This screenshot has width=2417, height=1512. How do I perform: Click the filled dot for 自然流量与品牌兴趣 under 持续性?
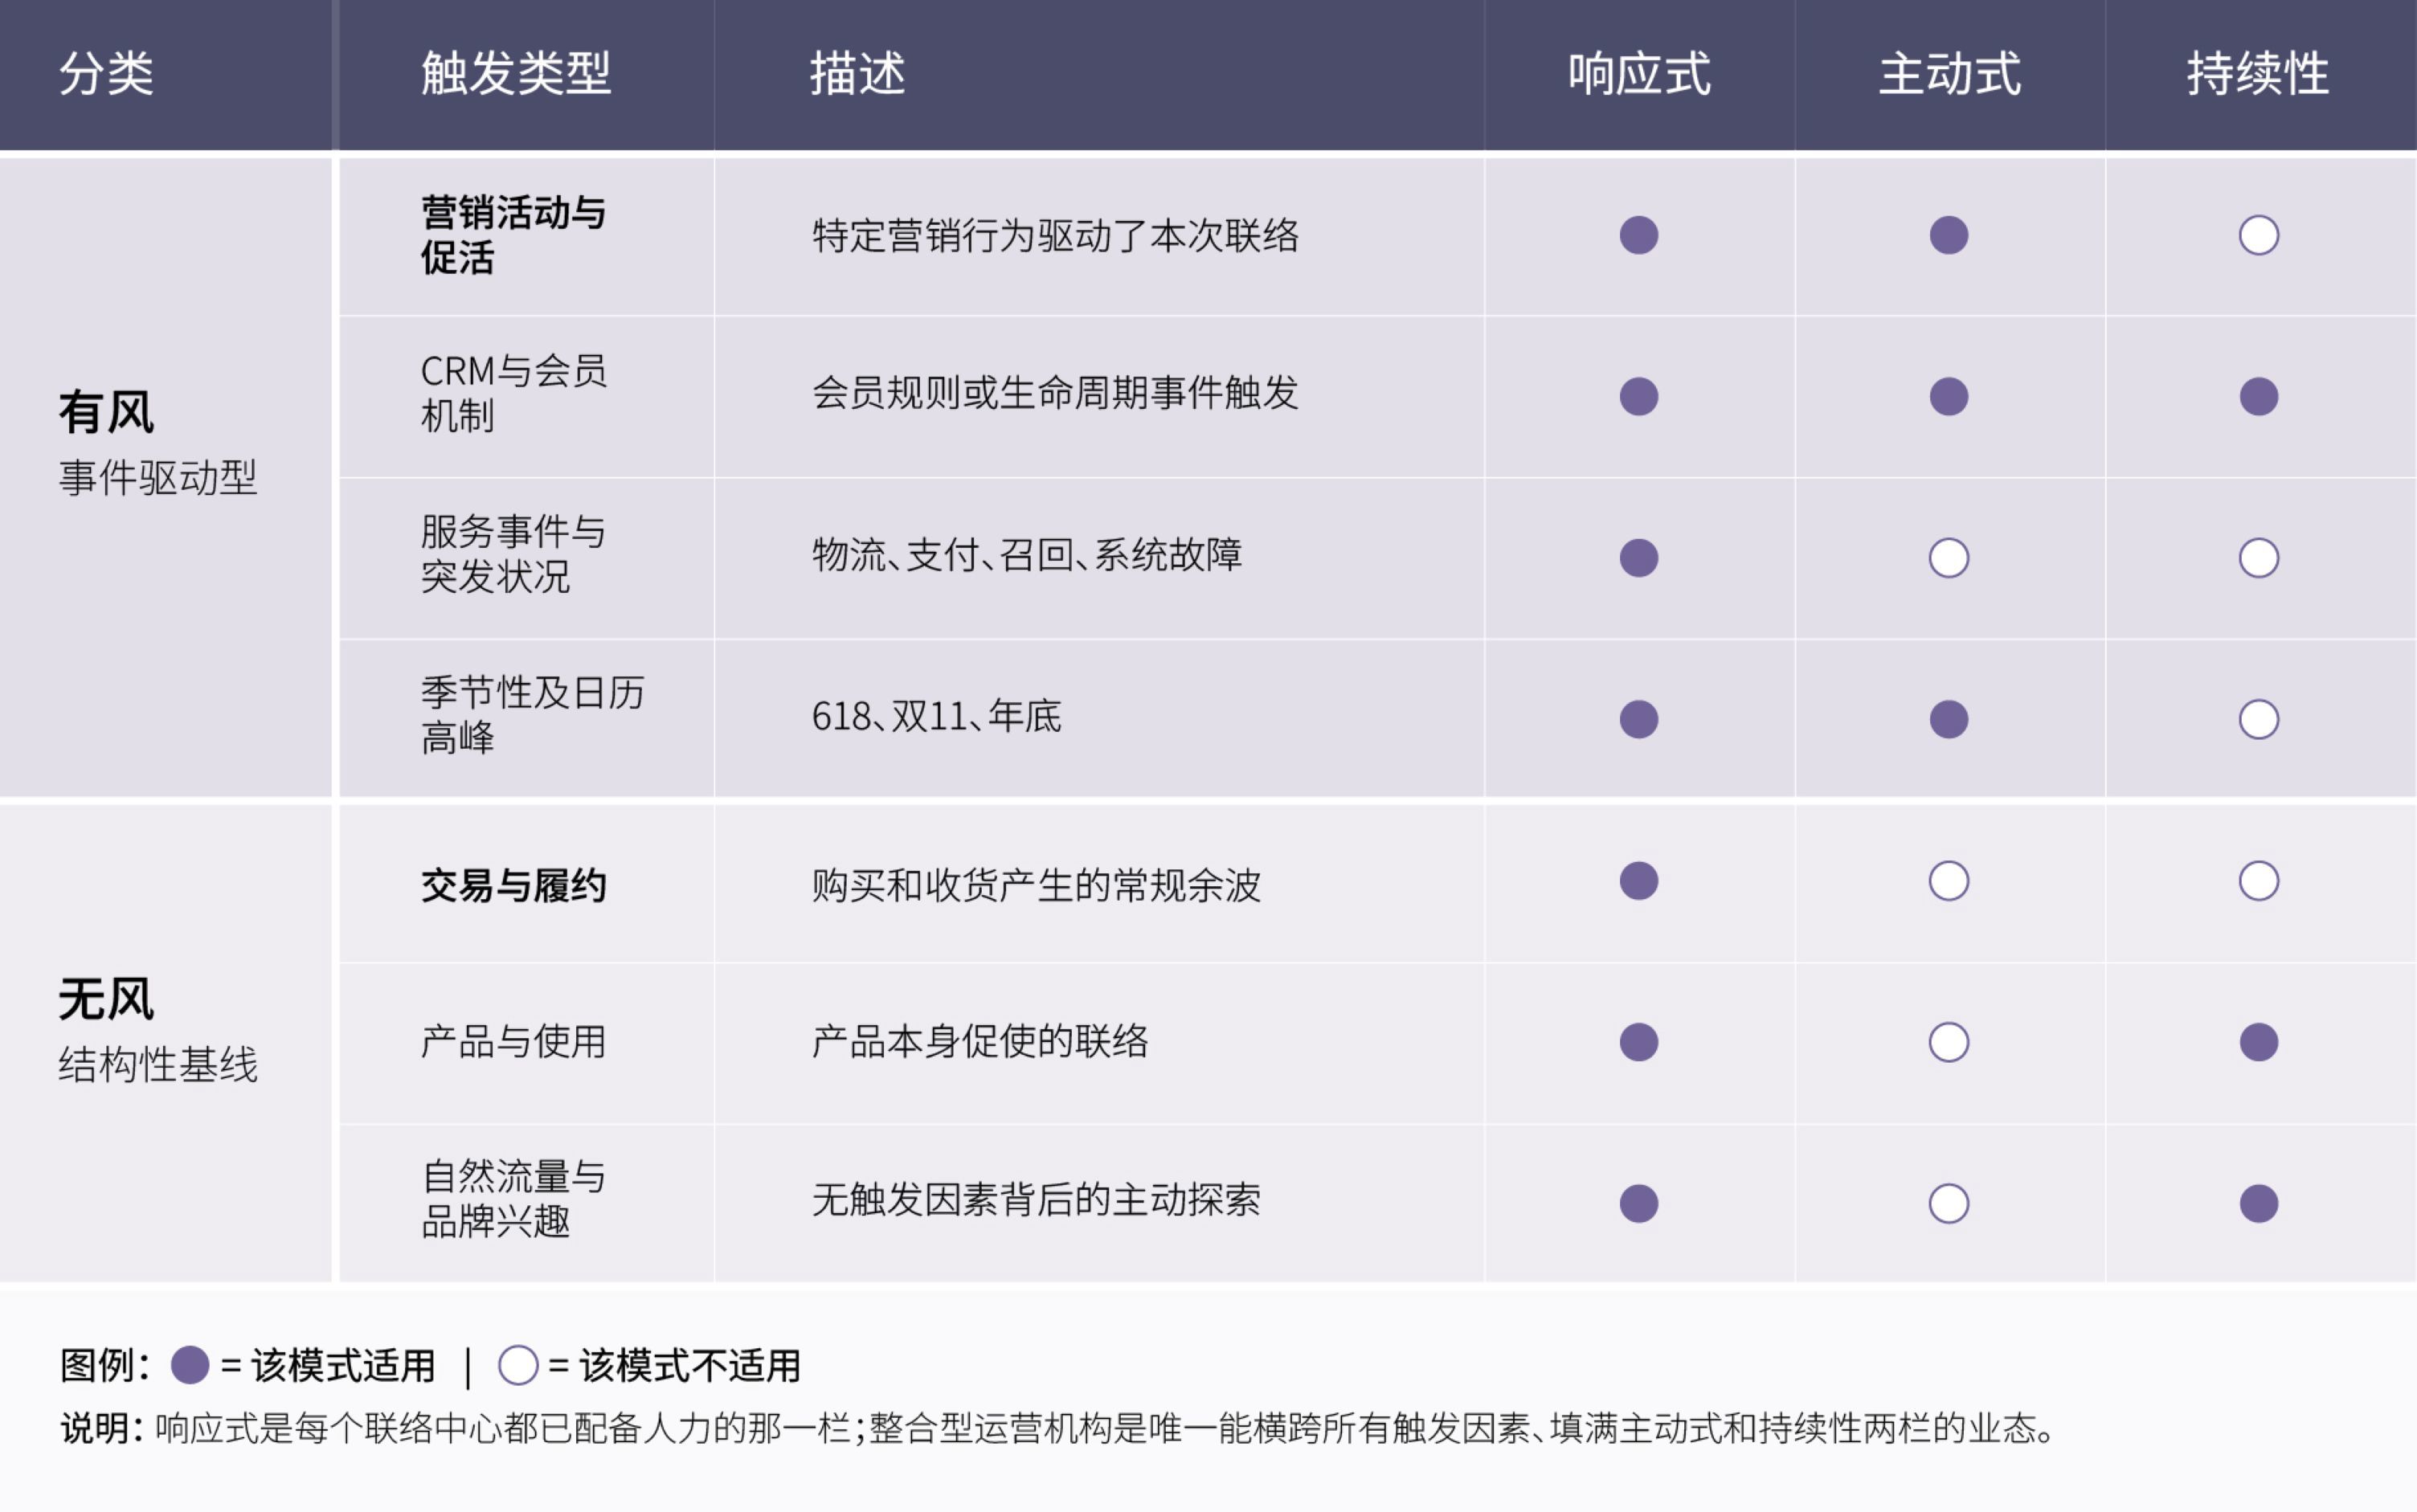(2258, 1203)
